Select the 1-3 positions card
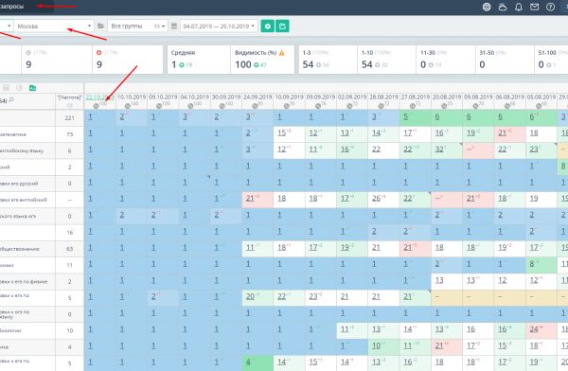Viewport: 568px width, 371px height. (x=328, y=60)
